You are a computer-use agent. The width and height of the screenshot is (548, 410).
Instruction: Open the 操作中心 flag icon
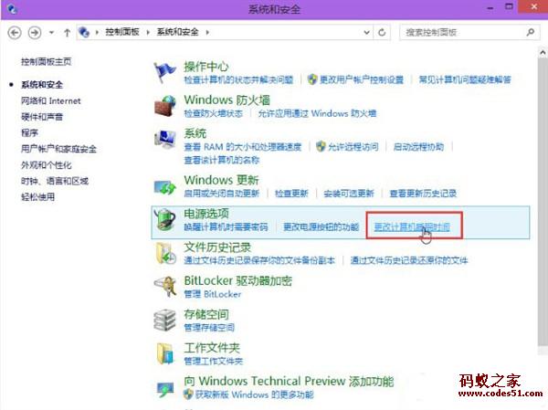pos(164,72)
